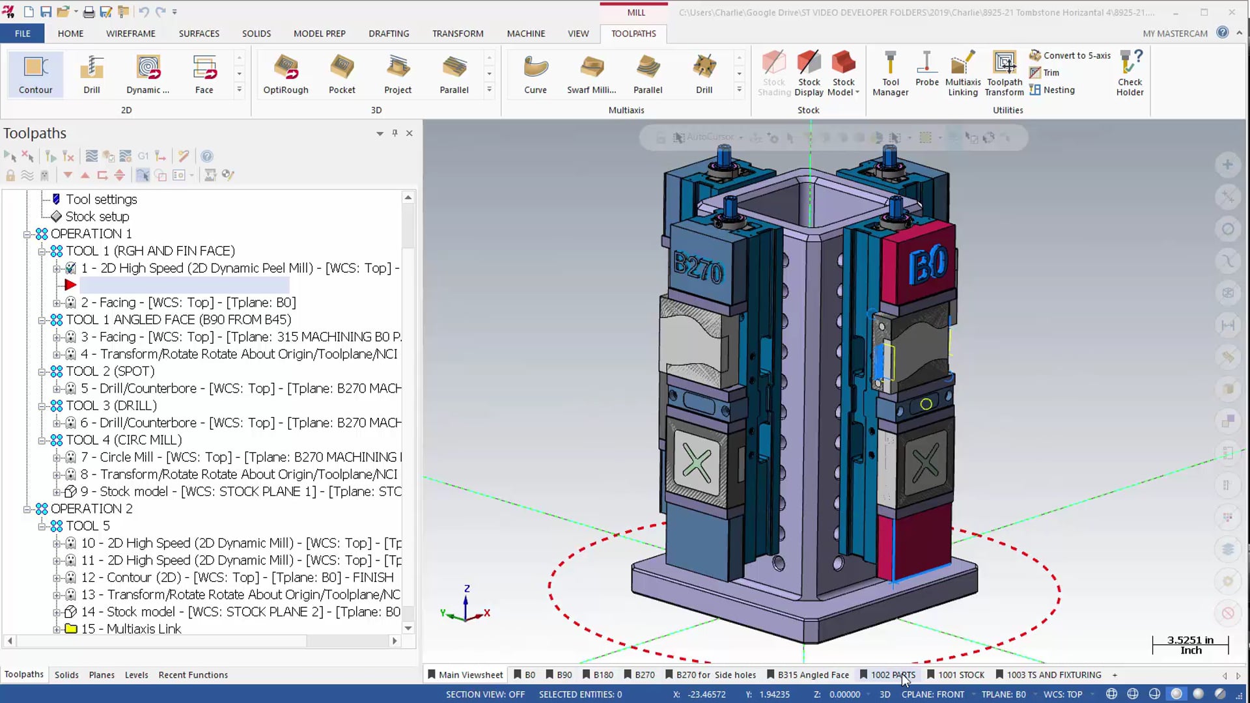Backplot the selected operations
Image resolution: width=1250 pixels, height=703 pixels.
point(92,156)
